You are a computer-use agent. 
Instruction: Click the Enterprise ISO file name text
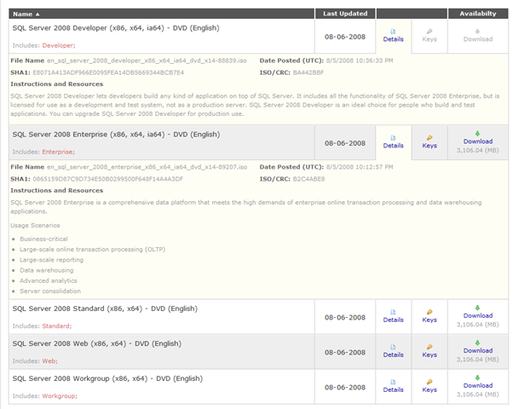(x=147, y=167)
